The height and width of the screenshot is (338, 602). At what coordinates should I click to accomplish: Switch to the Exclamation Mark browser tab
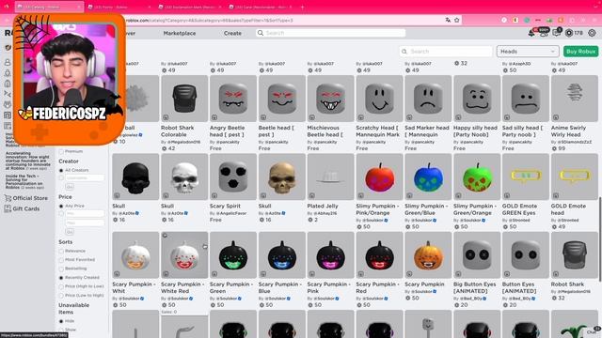tap(190, 7)
